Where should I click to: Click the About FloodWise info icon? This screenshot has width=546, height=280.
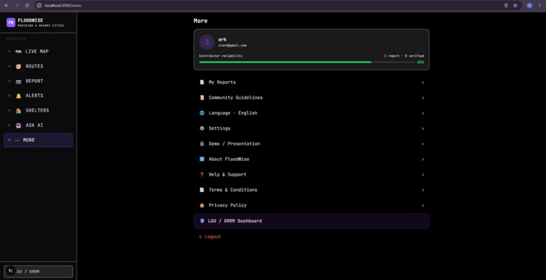click(202, 159)
